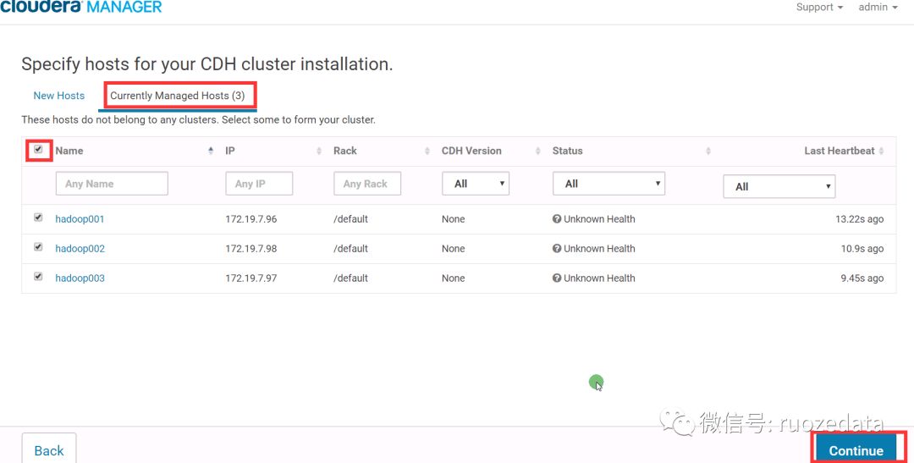Open the hadoop003 host link
The image size is (914, 463).
click(80, 278)
